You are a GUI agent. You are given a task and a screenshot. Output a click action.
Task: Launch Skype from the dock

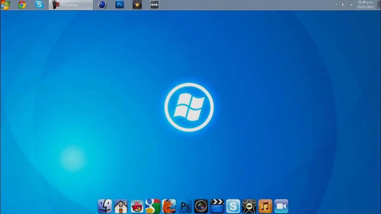pyautogui.click(x=233, y=206)
